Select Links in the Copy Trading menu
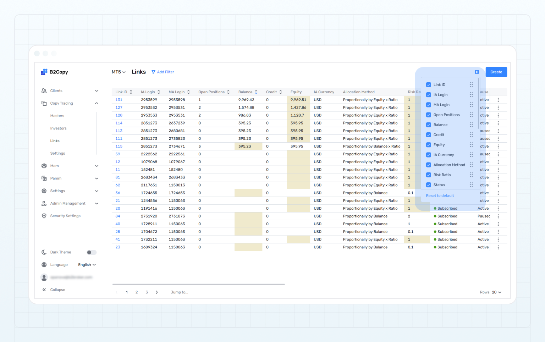The height and width of the screenshot is (342, 545). [55, 140]
